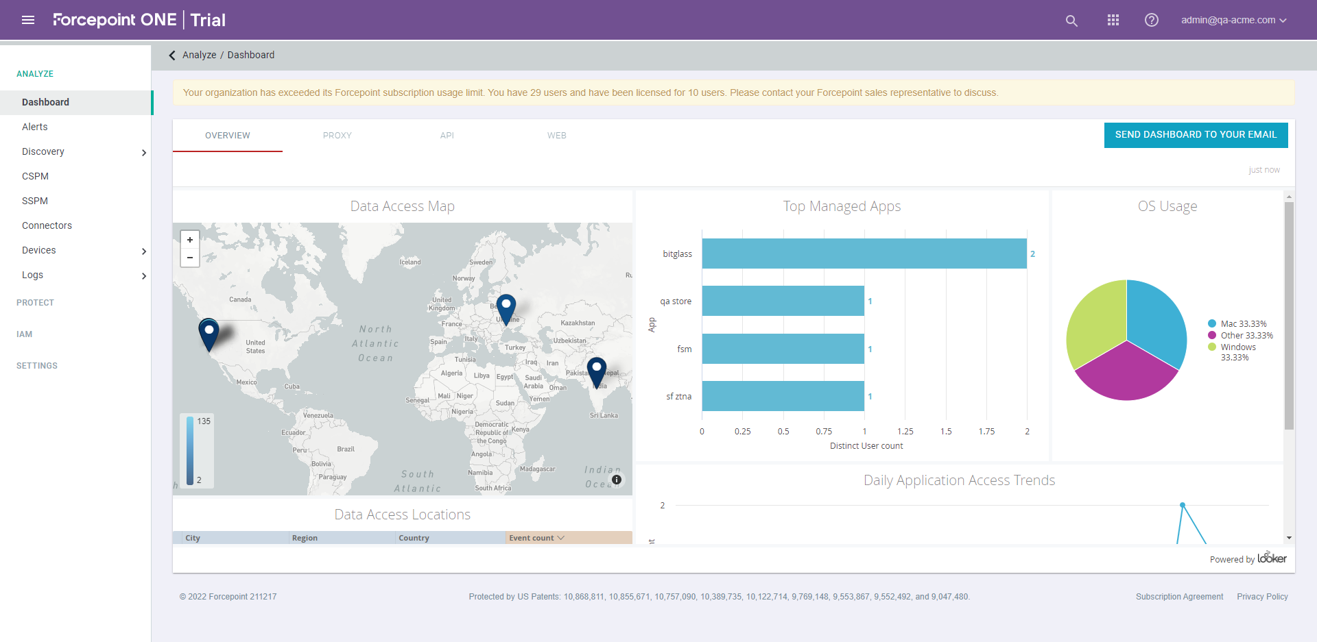Screen dimensions: 1317x642
Task: Click the qa store bar
Action: pyautogui.click(x=783, y=301)
